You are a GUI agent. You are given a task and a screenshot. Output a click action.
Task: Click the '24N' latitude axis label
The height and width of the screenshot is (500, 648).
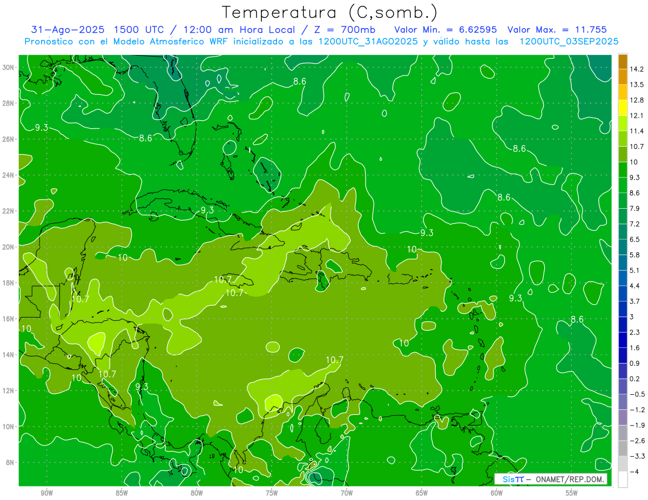(x=8, y=175)
